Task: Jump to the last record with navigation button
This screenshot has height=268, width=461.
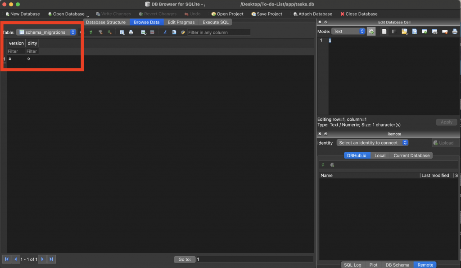Action: coord(51,259)
